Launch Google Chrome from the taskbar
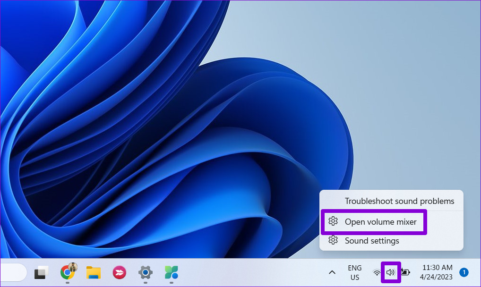 click(x=68, y=273)
